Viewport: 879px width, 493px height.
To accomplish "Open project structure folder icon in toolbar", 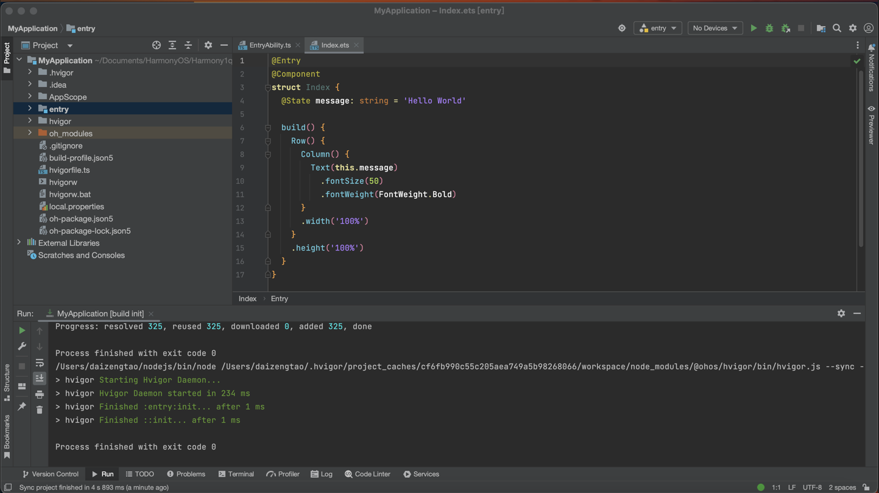I will 821,28.
